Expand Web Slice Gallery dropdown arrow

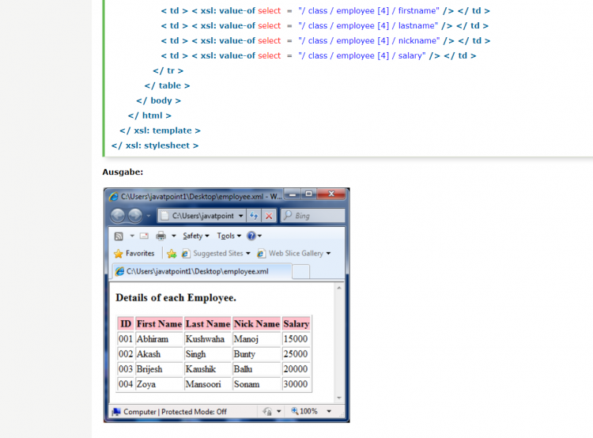click(328, 254)
